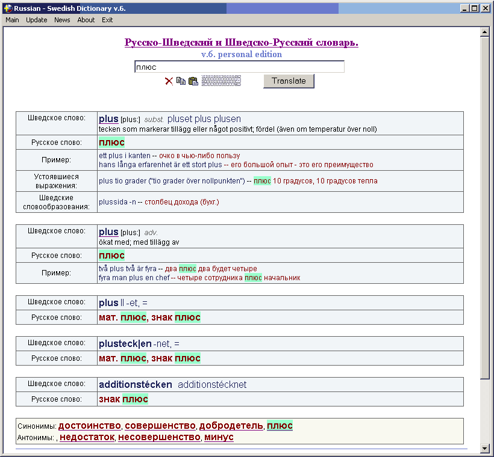
Task: Open the dictionary title link at the top
Action: point(241,43)
